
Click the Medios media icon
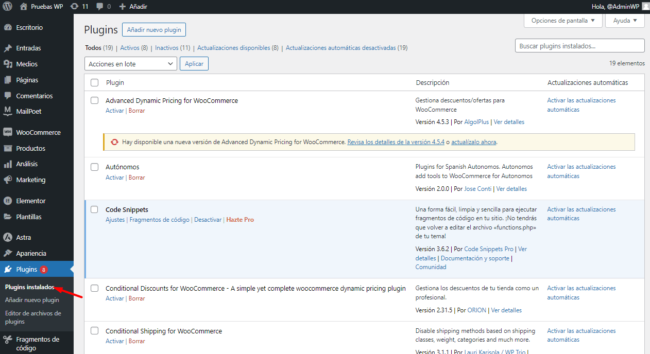(x=8, y=64)
